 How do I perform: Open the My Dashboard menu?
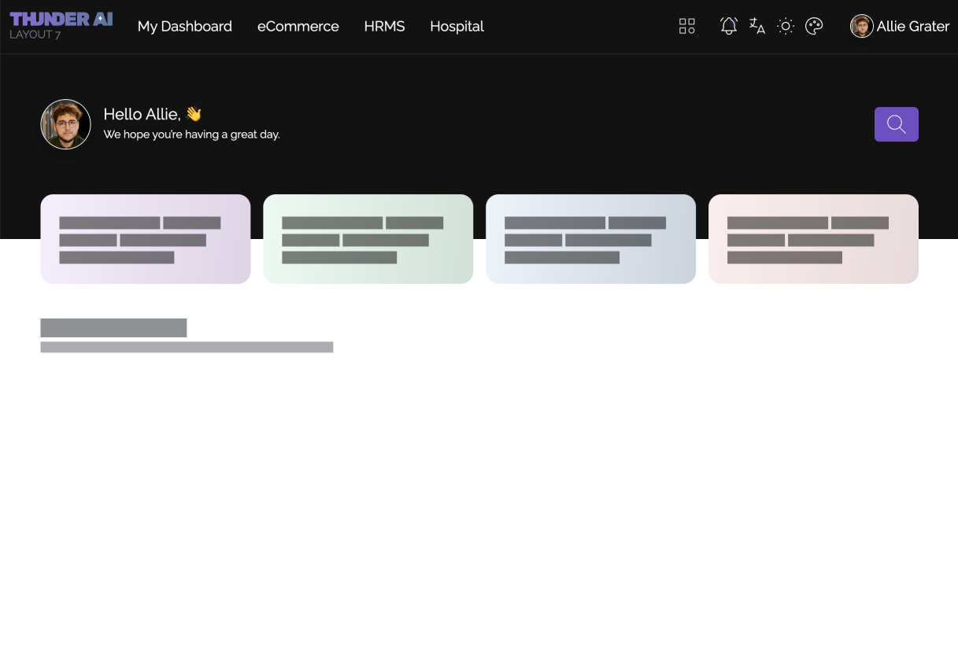click(184, 27)
